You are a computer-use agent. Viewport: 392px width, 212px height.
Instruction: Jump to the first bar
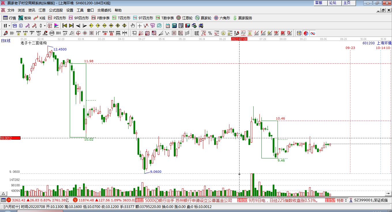(x=65, y=26)
